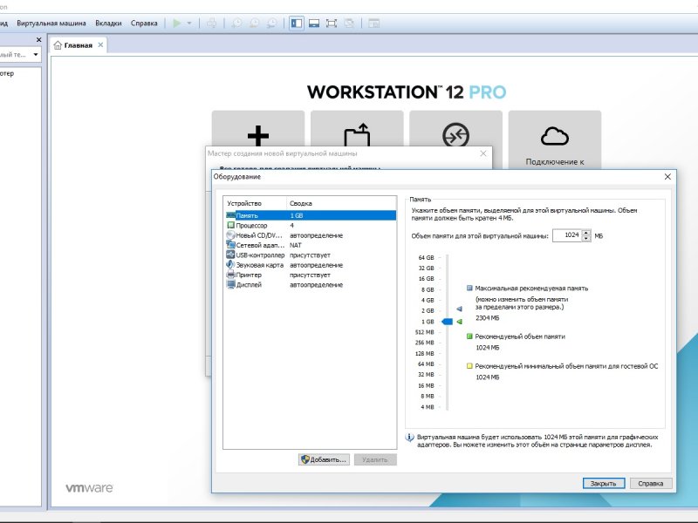Open the snapshot manager toolbar icon
698x523 pixels.
point(271,24)
